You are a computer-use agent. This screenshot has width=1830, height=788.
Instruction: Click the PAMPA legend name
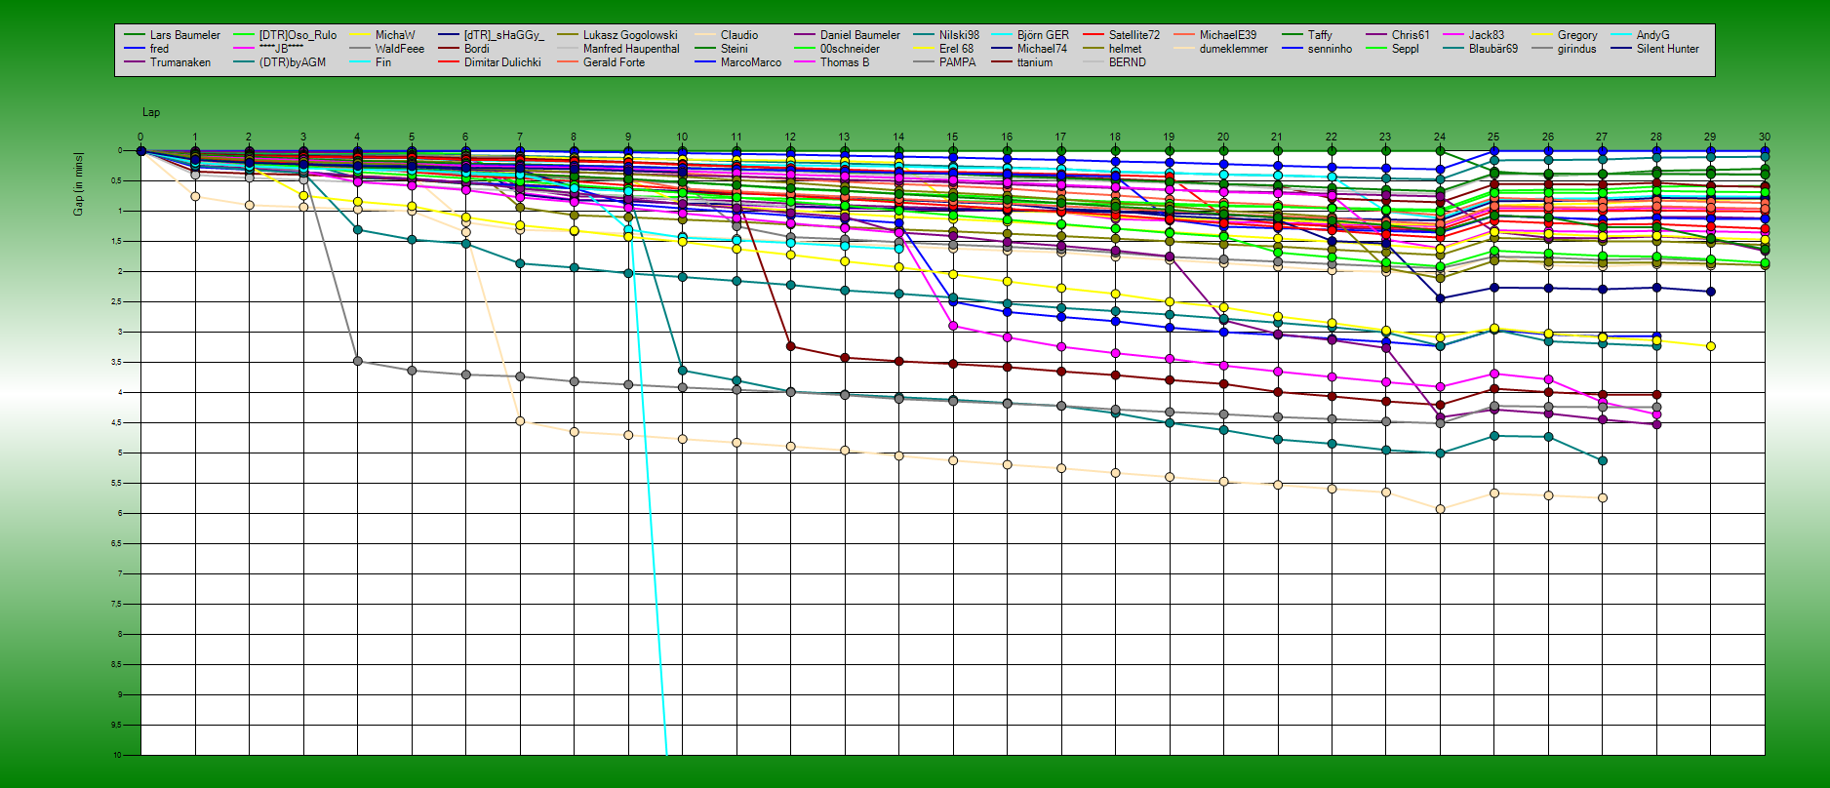click(957, 62)
